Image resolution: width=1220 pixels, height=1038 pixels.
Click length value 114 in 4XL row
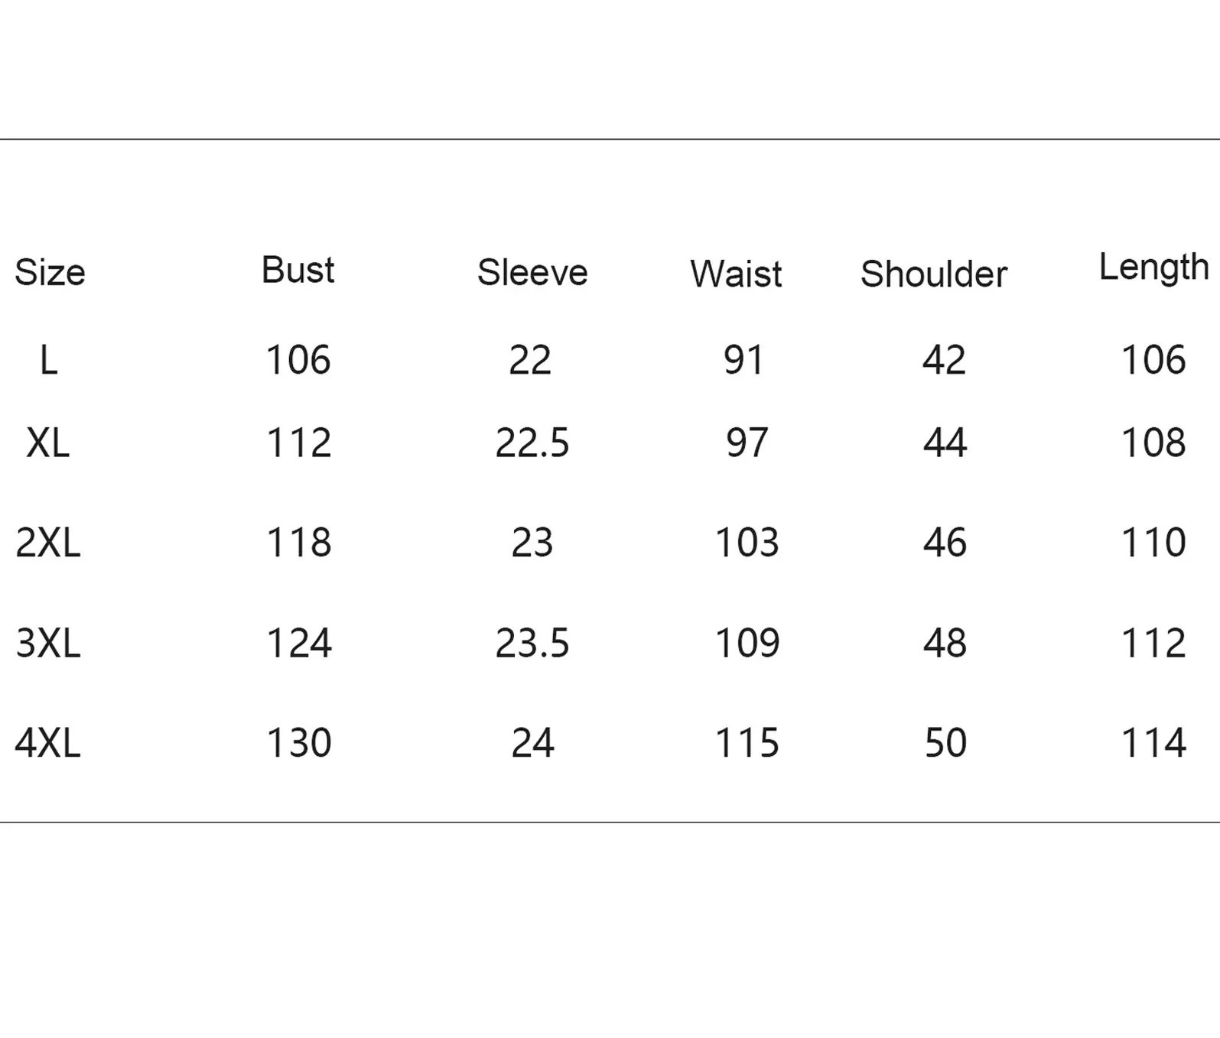tap(1153, 743)
